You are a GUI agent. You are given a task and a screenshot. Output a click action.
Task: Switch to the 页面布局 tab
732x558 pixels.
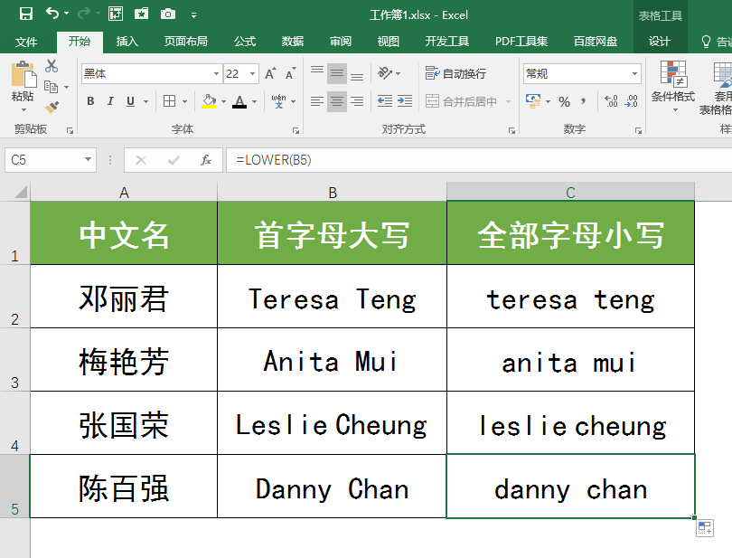[x=186, y=42]
